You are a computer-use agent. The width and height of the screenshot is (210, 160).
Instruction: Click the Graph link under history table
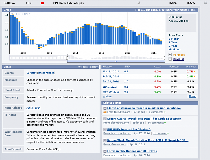pos(192,96)
